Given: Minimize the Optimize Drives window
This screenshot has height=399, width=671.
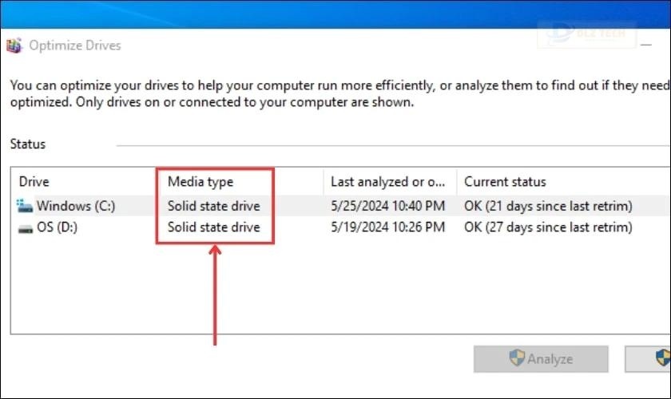Looking at the screenshot, I should 646,45.
